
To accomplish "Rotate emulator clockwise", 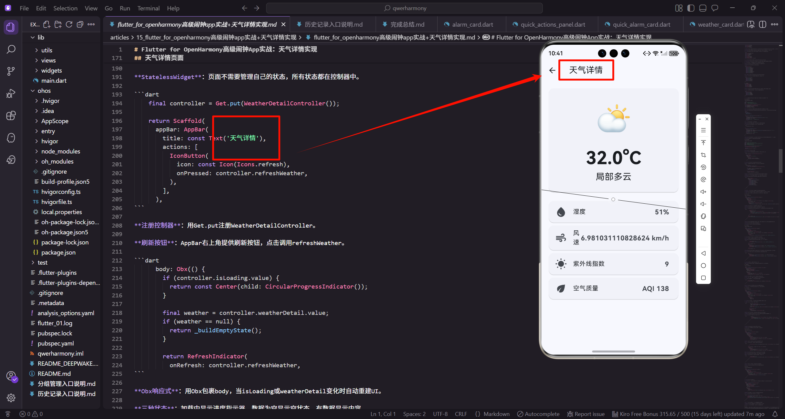I will pos(703,179).
